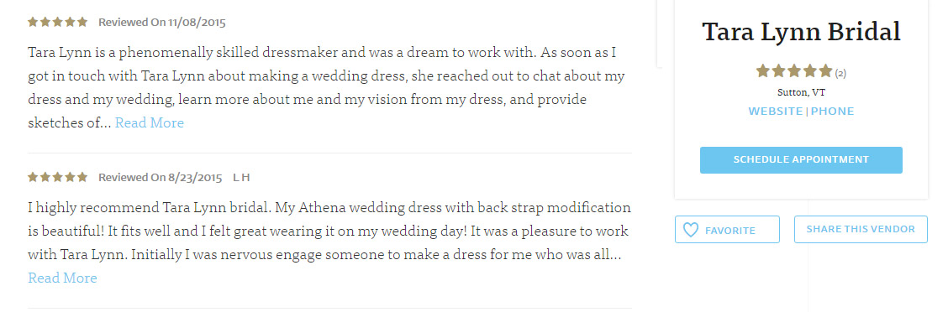Add vendor to favorites with Favorite button
The height and width of the screenshot is (312, 948).
[x=727, y=230]
